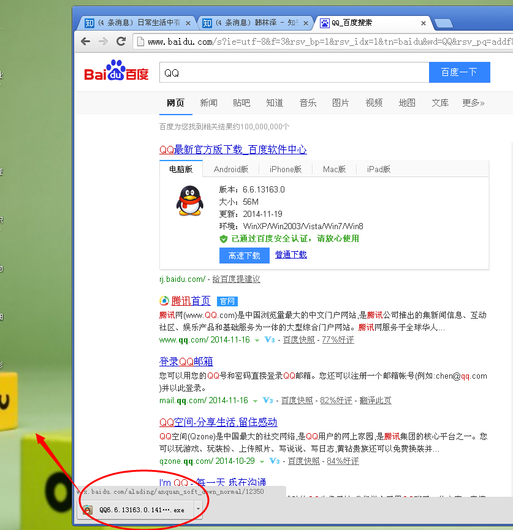Close the QQ_百度搜索 tab

[424, 23]
